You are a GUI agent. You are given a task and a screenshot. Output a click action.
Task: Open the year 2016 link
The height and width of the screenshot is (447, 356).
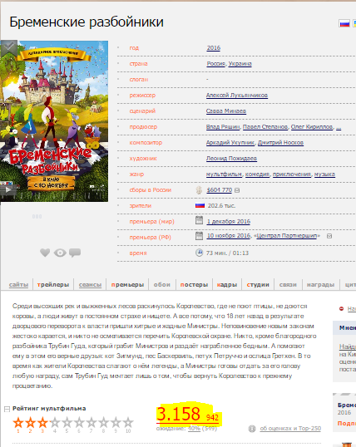point(214,48)
